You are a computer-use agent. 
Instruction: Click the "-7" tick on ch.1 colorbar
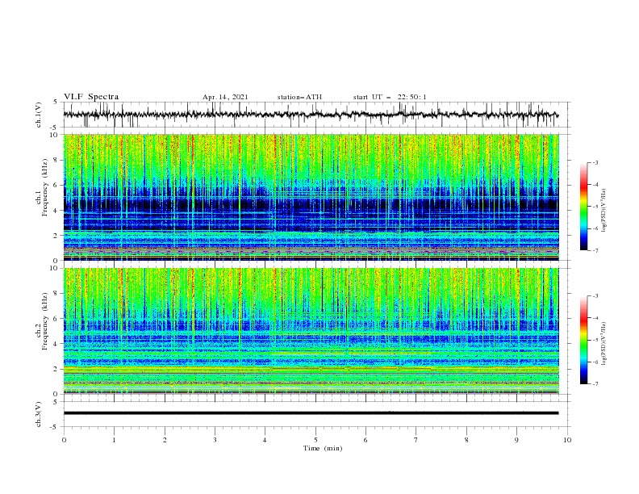point(595,250)
